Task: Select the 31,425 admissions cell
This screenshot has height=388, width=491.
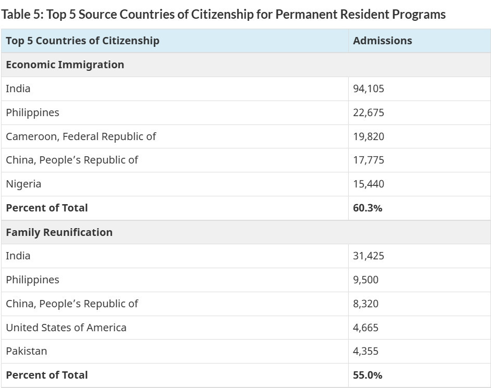Action: coord(369,256)
